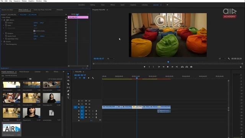Screen dimensions: 245x138
Task: Switch to the Media Browser tab
Action: (24, 72)
